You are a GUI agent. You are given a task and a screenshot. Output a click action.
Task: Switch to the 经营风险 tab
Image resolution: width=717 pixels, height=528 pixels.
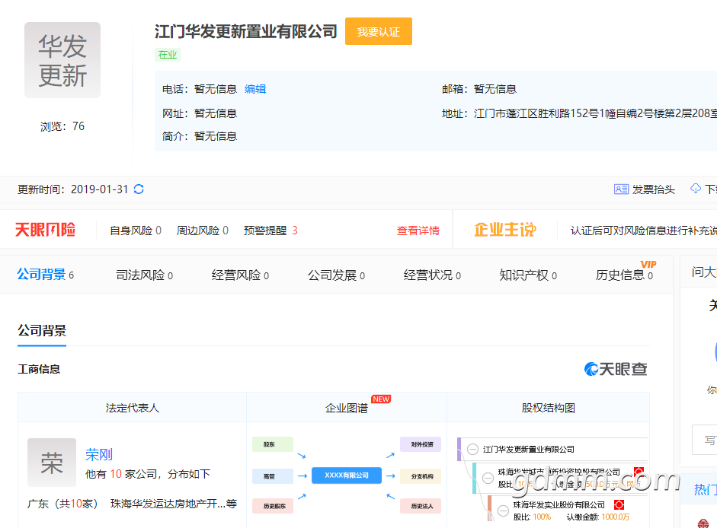point(240,275)
